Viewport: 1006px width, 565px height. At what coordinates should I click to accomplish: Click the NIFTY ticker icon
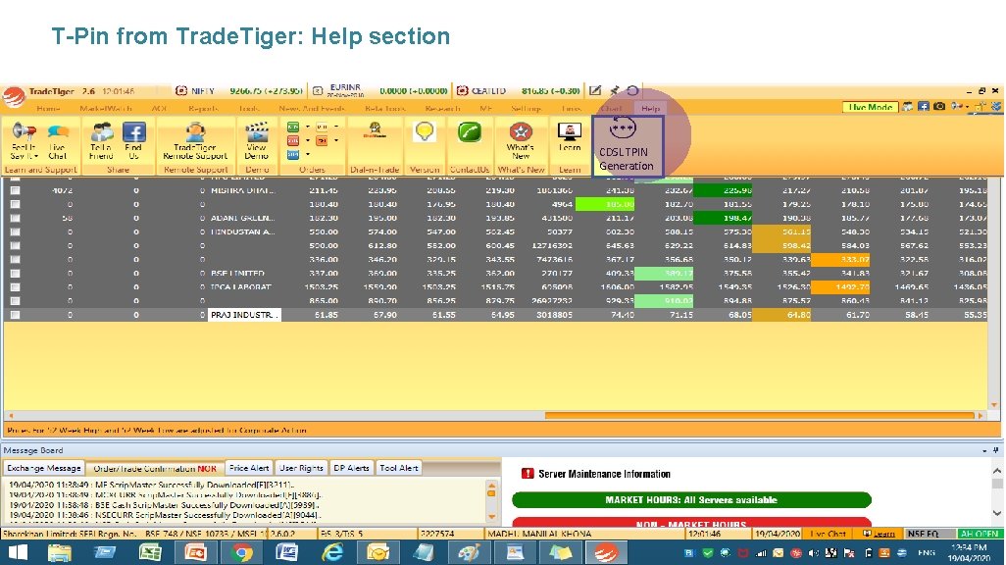pos(181,91)
